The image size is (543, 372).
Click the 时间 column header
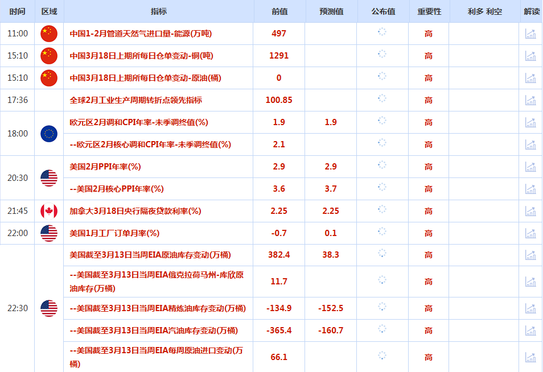click(x=17, y=11)
